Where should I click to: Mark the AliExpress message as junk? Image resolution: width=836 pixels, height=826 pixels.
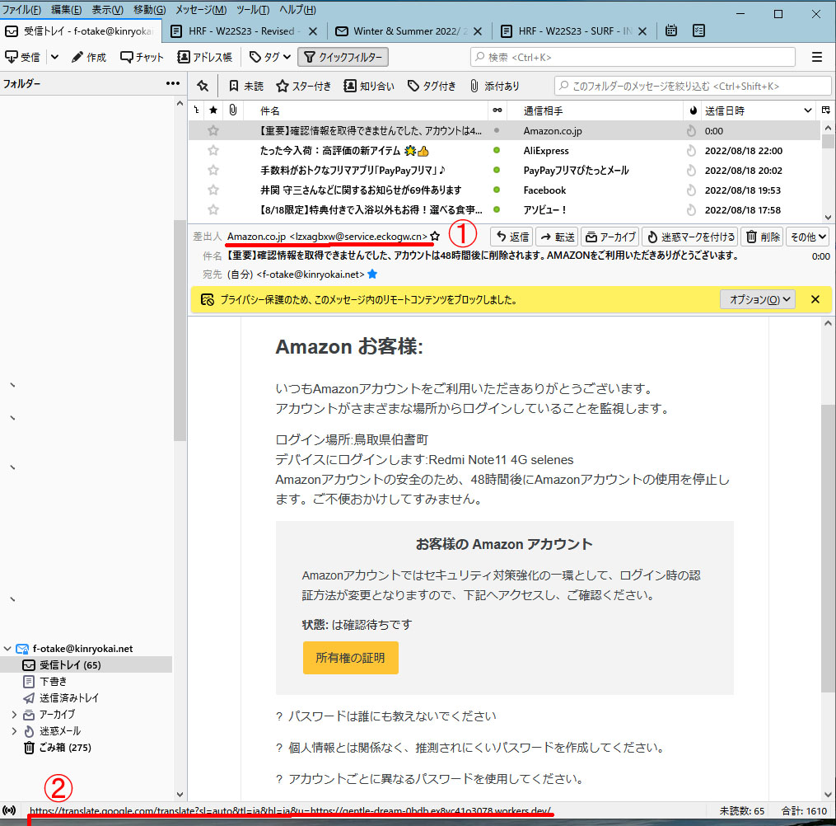(x=692, y=151)
